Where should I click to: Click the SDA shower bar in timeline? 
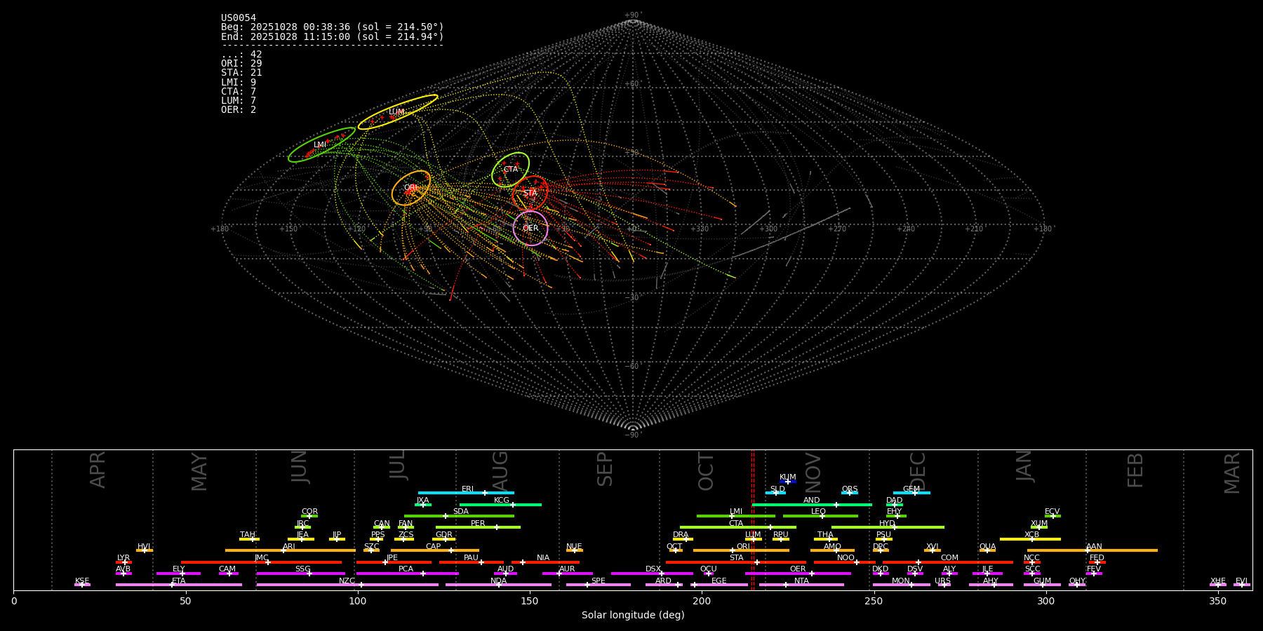click(459, 516)
